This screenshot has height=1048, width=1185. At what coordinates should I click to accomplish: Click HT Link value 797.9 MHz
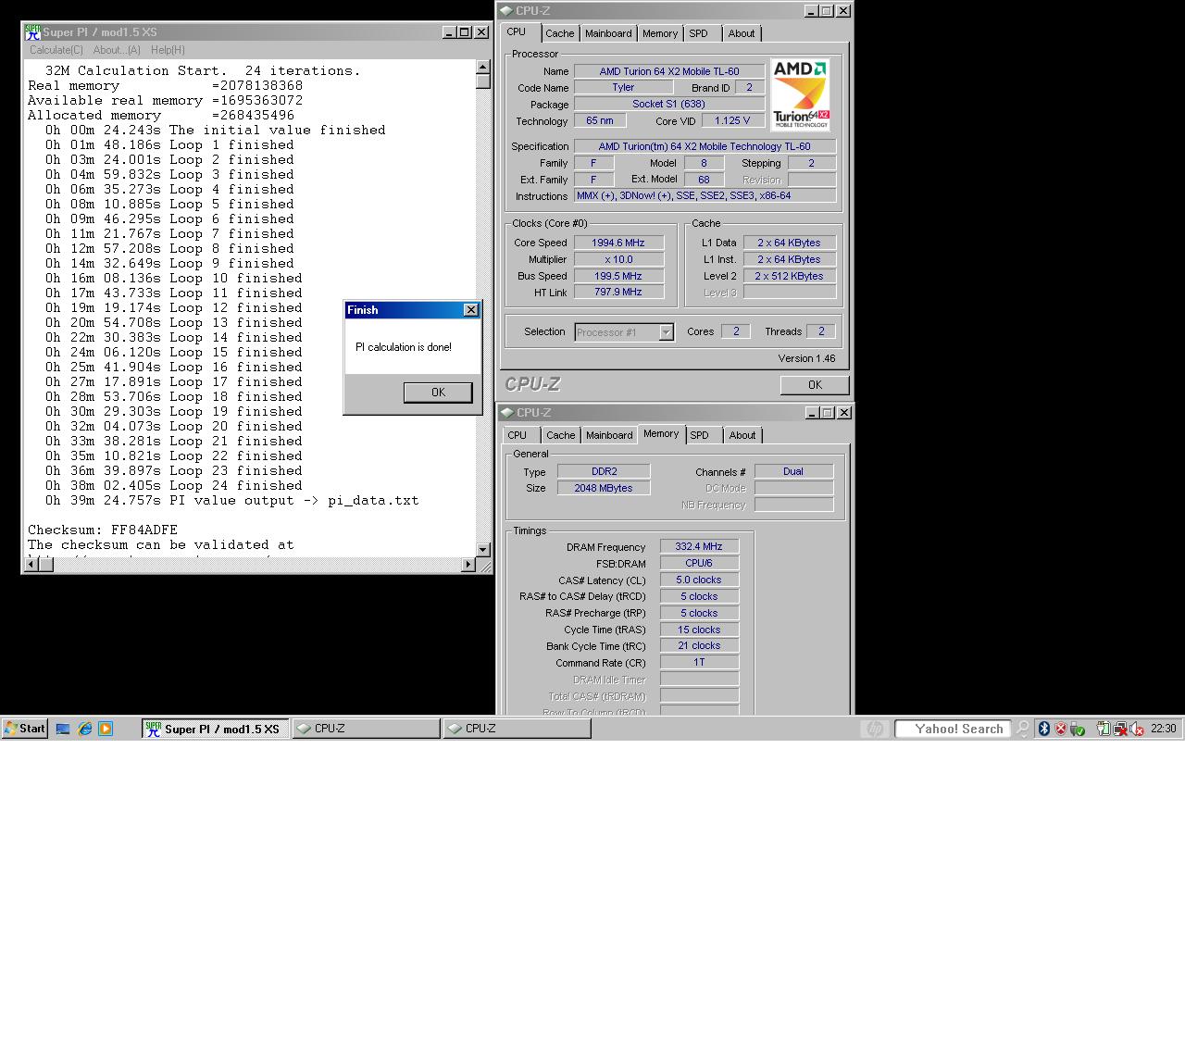point(618,292)
